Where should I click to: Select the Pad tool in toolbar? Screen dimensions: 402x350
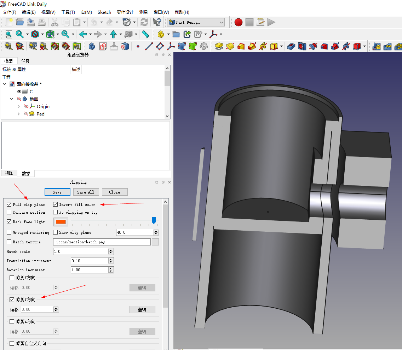tap(219, 46)
